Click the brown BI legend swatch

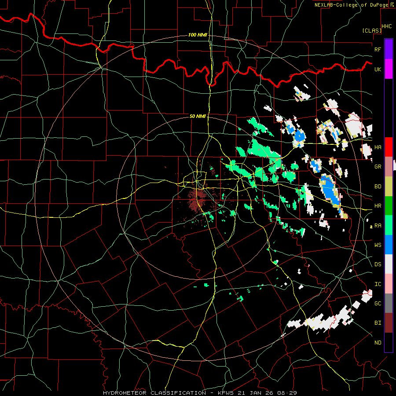389,323
